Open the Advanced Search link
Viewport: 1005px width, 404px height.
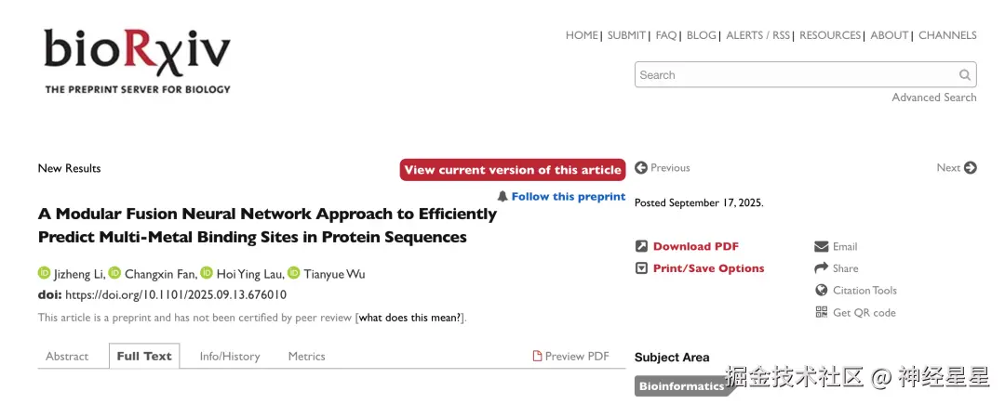click(934, 98)
